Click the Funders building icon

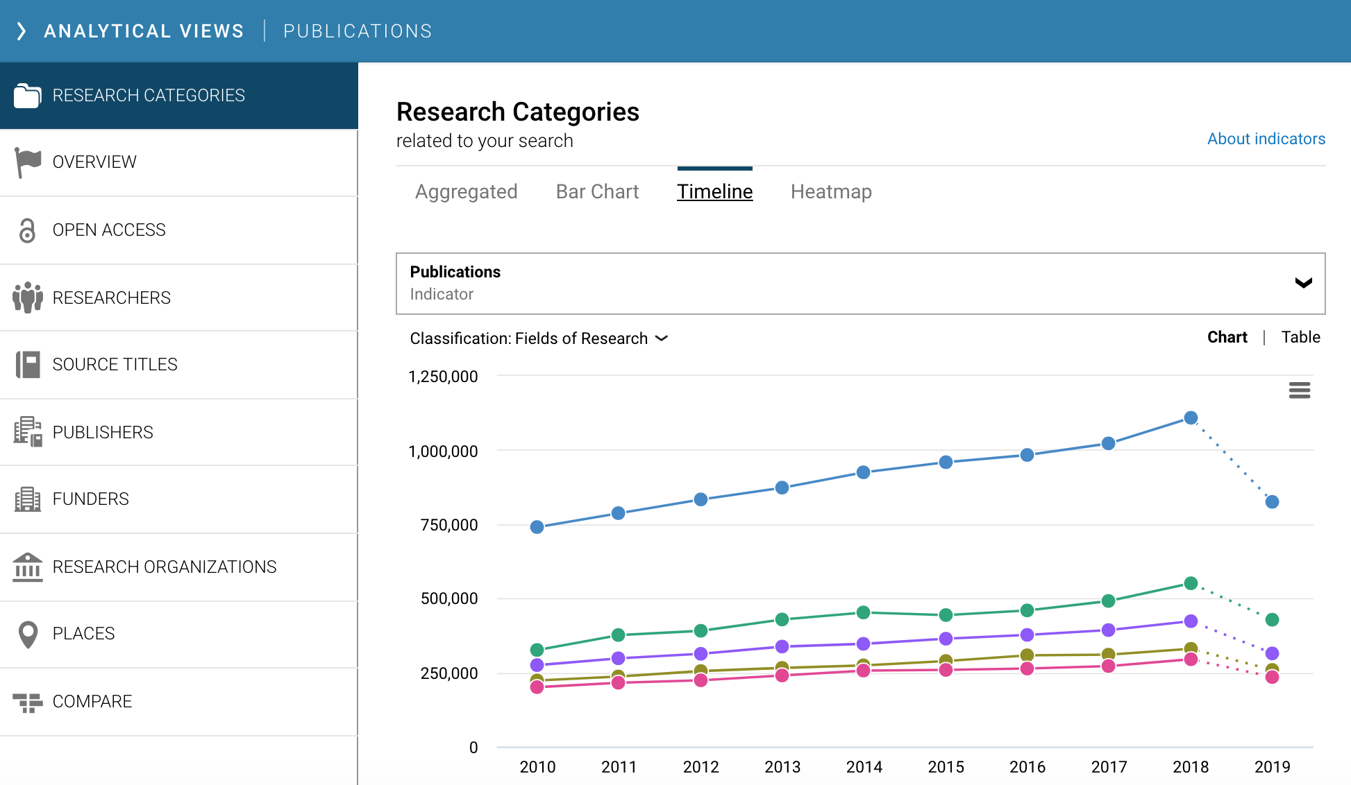pos(27,499)
